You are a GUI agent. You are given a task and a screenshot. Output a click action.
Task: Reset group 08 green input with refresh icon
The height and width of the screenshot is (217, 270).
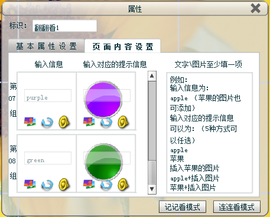[x=47, y=185]
